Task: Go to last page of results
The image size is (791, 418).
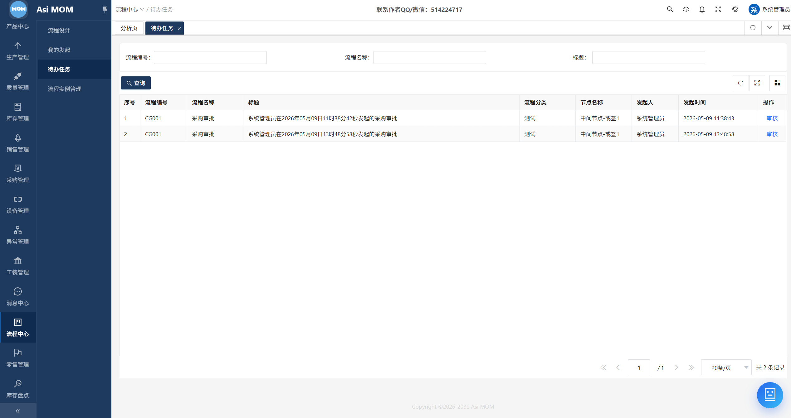Action: coord(691,368)
